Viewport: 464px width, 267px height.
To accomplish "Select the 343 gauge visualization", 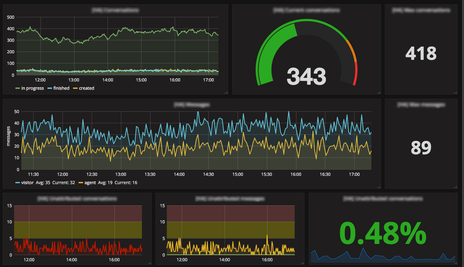I will tap(307, 76).
